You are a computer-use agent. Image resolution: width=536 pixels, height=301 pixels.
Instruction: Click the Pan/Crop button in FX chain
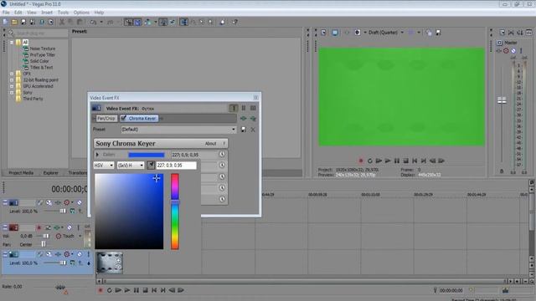point(106,119)
